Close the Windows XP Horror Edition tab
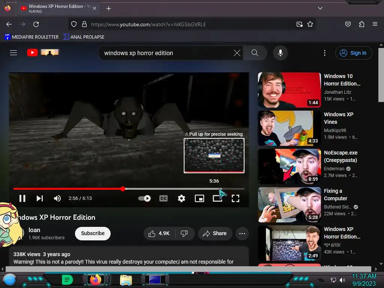The height and width of the screenshot is (288, 384). 94,9
